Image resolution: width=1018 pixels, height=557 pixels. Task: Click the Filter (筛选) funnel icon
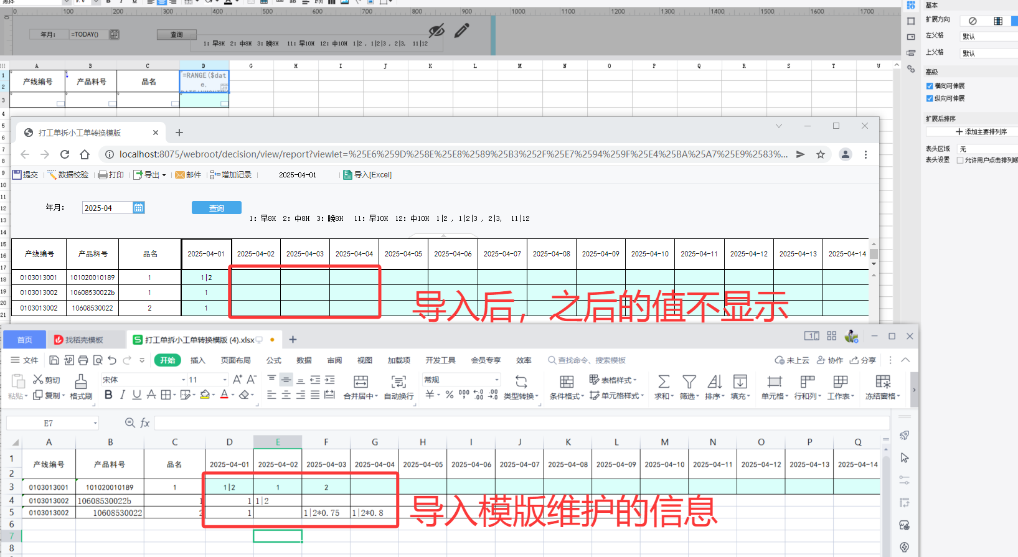click(x=689, y=381)
